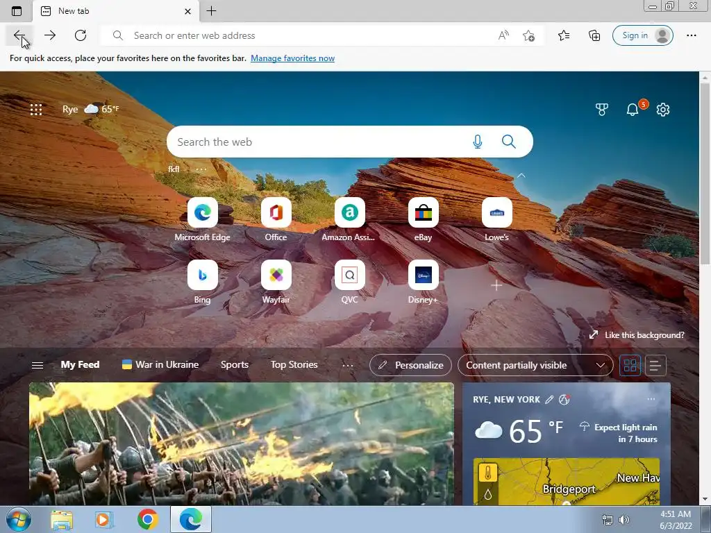Select precipitation layer on weather map
This screenshot has height=533, width=711.
pos(488,494)
